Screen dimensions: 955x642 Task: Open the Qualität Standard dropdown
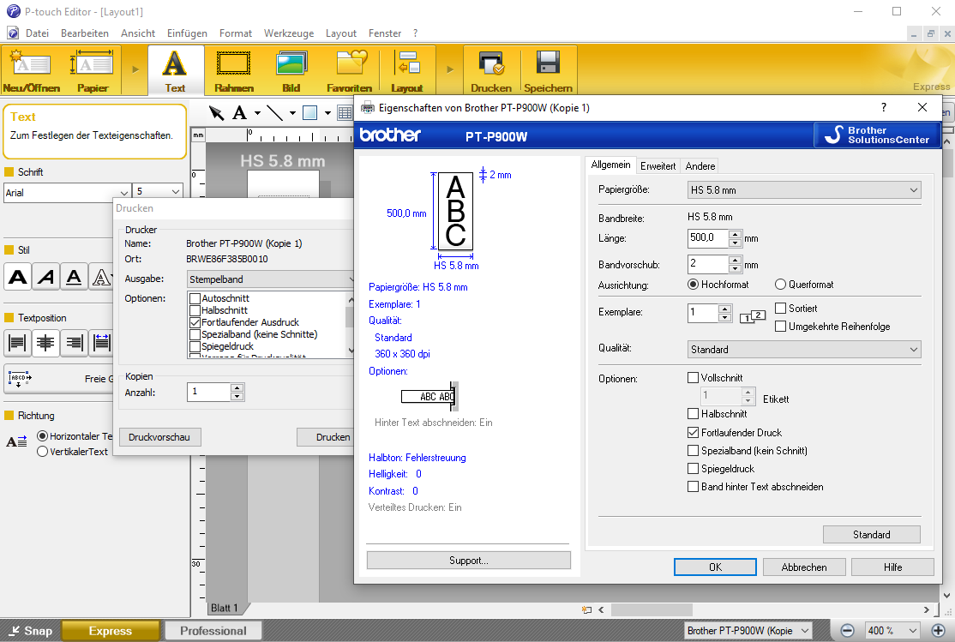[x=804, y=350]
